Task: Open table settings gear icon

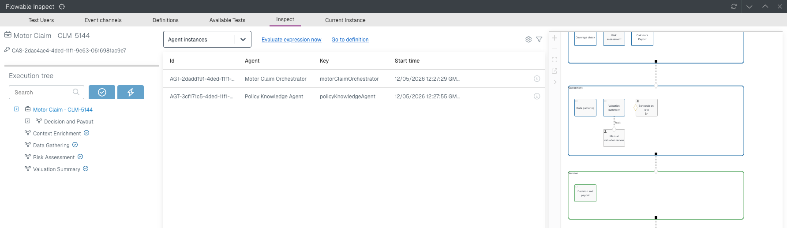Action: [528, 39]
